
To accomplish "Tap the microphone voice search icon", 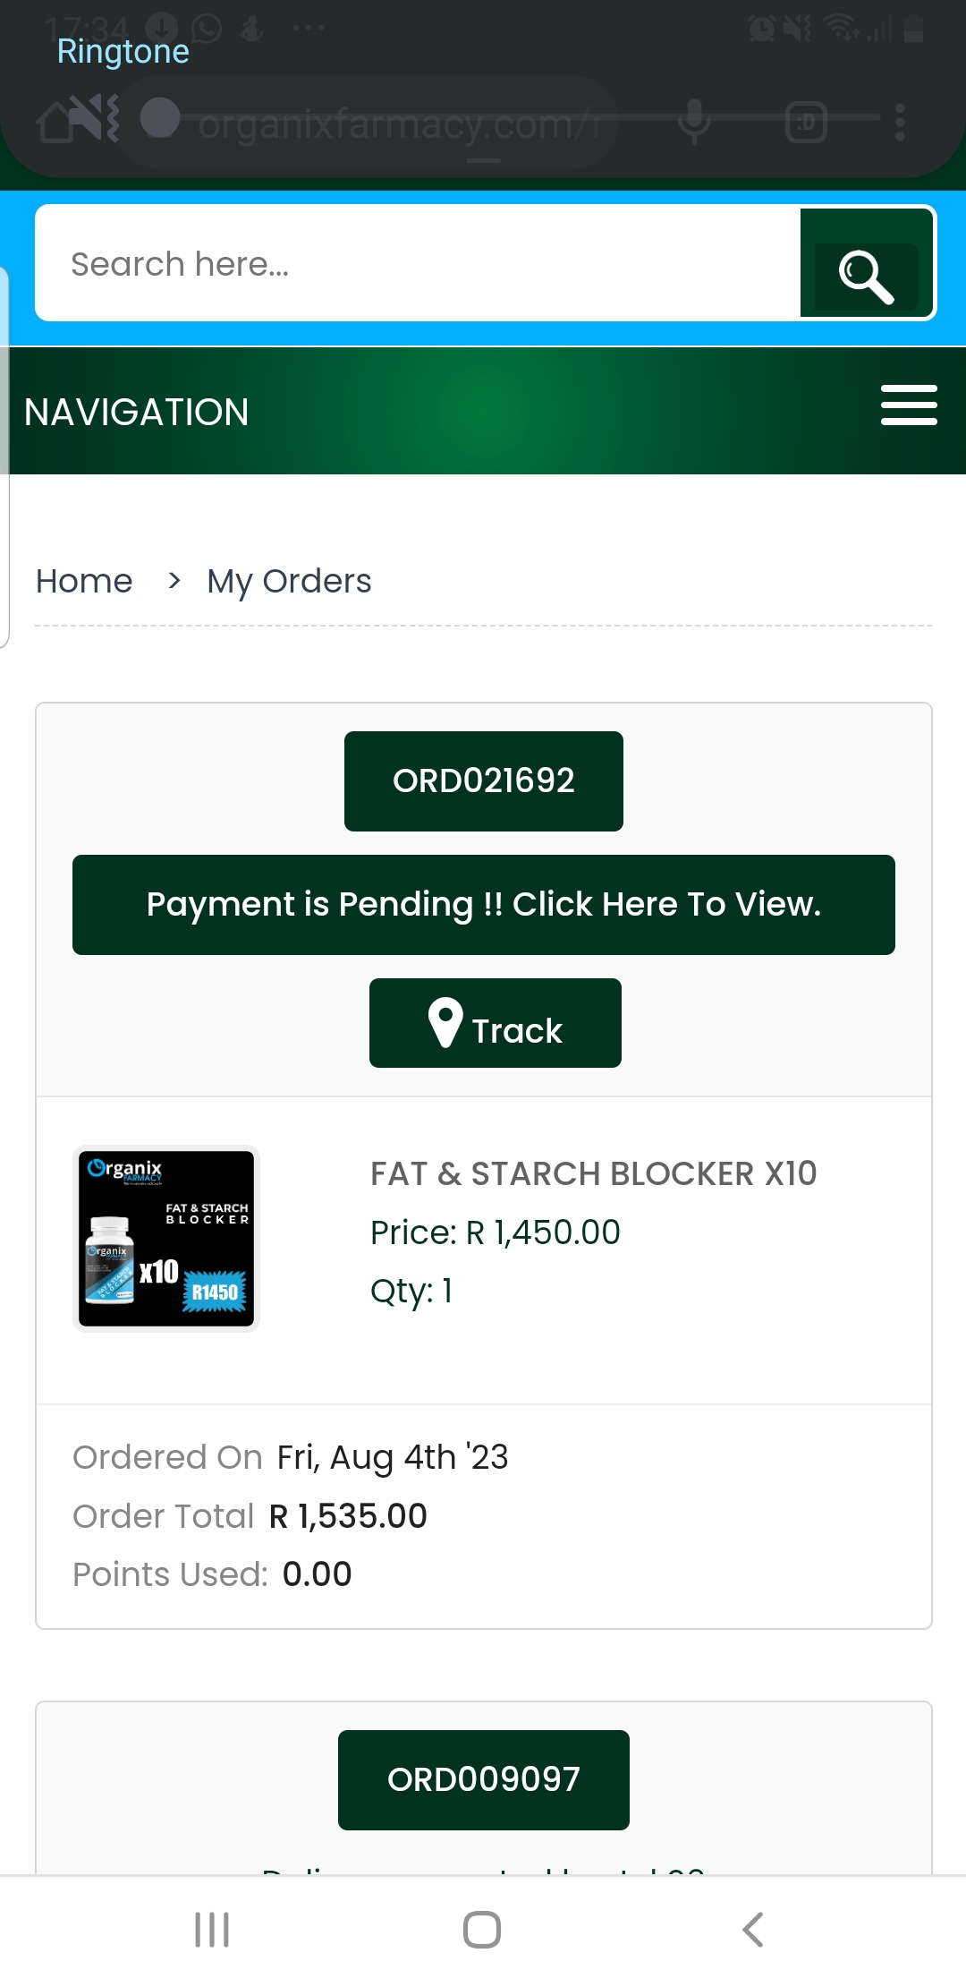I will (x=694, y=122).
